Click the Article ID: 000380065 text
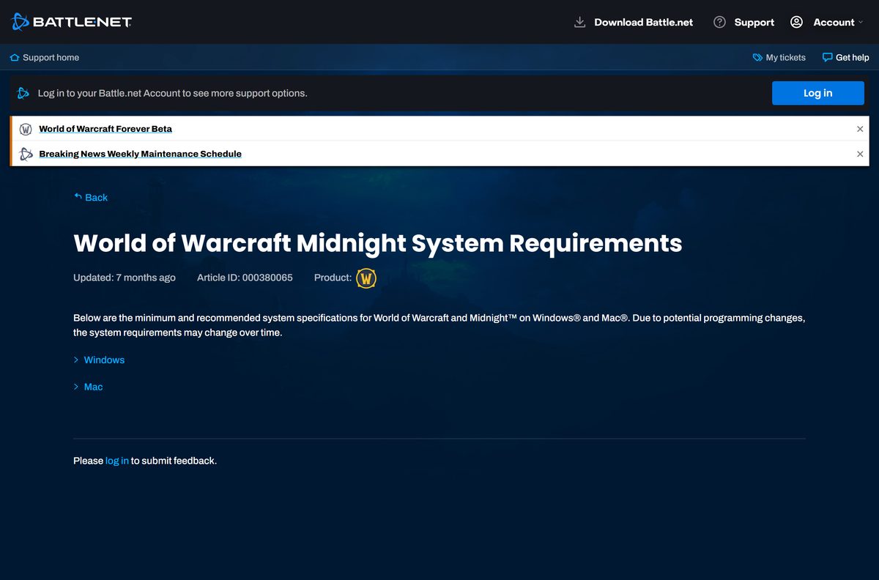879x580 pixels. click(x=245, y=278)
